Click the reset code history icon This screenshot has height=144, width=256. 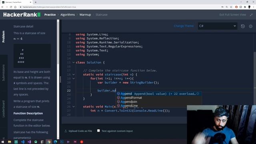click(x=243, y=26)
